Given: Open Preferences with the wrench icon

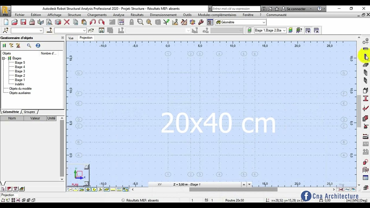Looking at the screenshot, I should pyautogui.click(x=201, y=22).
